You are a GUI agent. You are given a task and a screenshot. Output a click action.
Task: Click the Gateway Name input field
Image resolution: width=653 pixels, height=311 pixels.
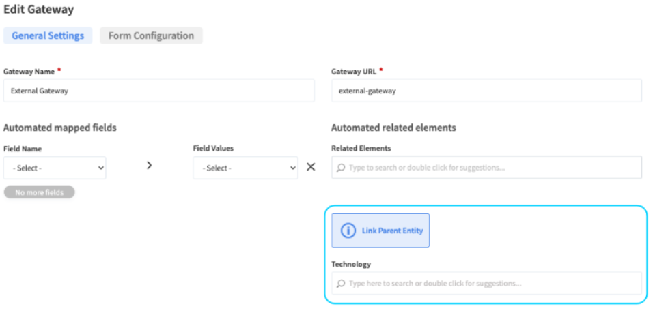pos(158,91)
